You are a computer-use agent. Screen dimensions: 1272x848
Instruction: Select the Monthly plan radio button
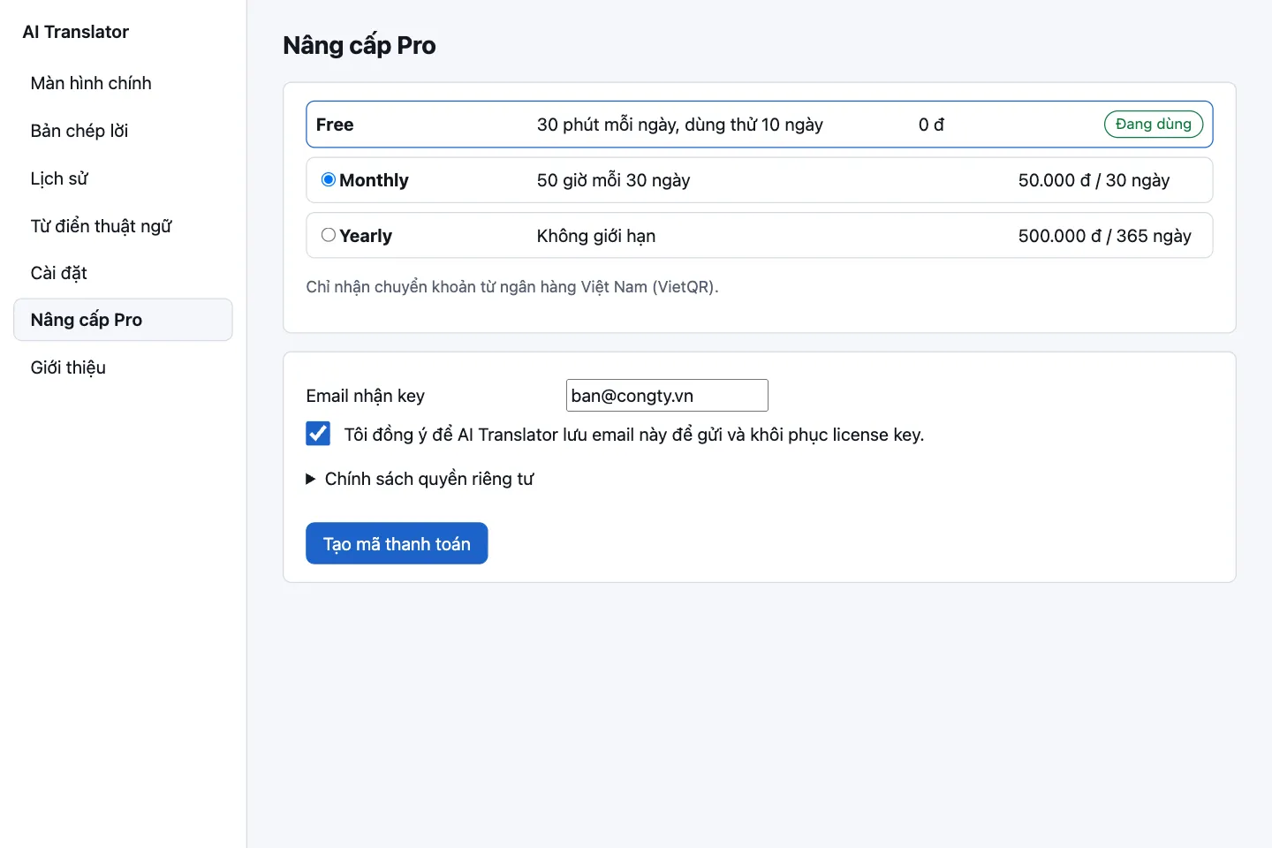(329, 179)
